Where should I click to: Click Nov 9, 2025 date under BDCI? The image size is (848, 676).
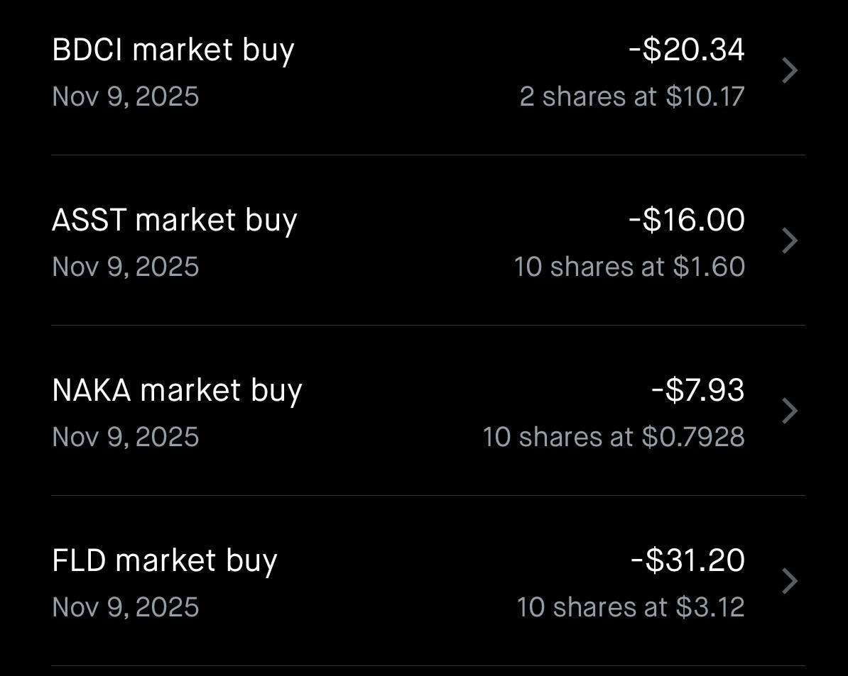[126, 97]
